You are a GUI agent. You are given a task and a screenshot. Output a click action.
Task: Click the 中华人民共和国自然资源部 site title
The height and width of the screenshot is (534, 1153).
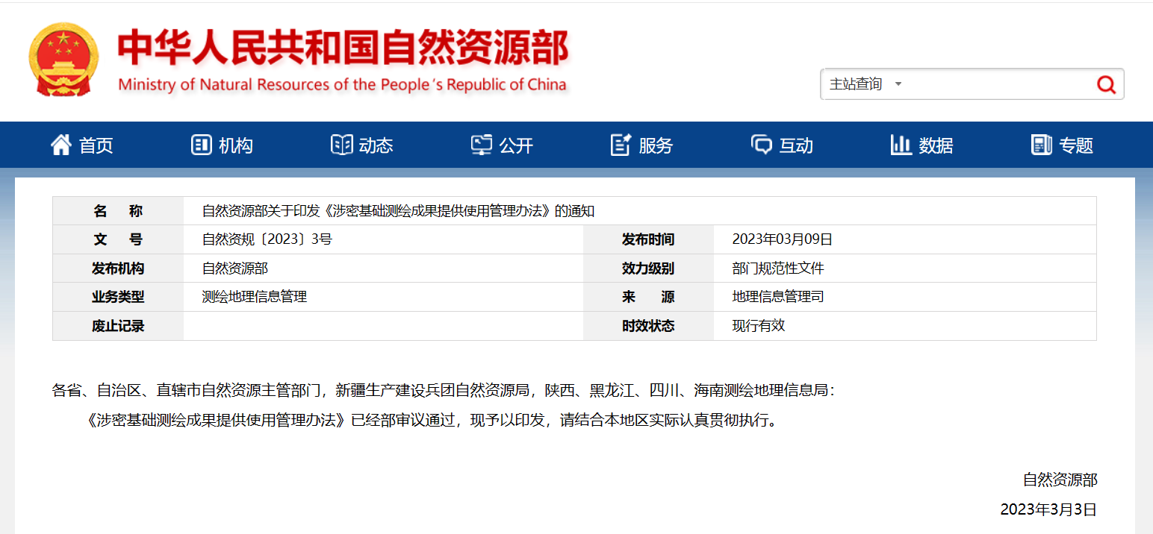tap(343, 47)
